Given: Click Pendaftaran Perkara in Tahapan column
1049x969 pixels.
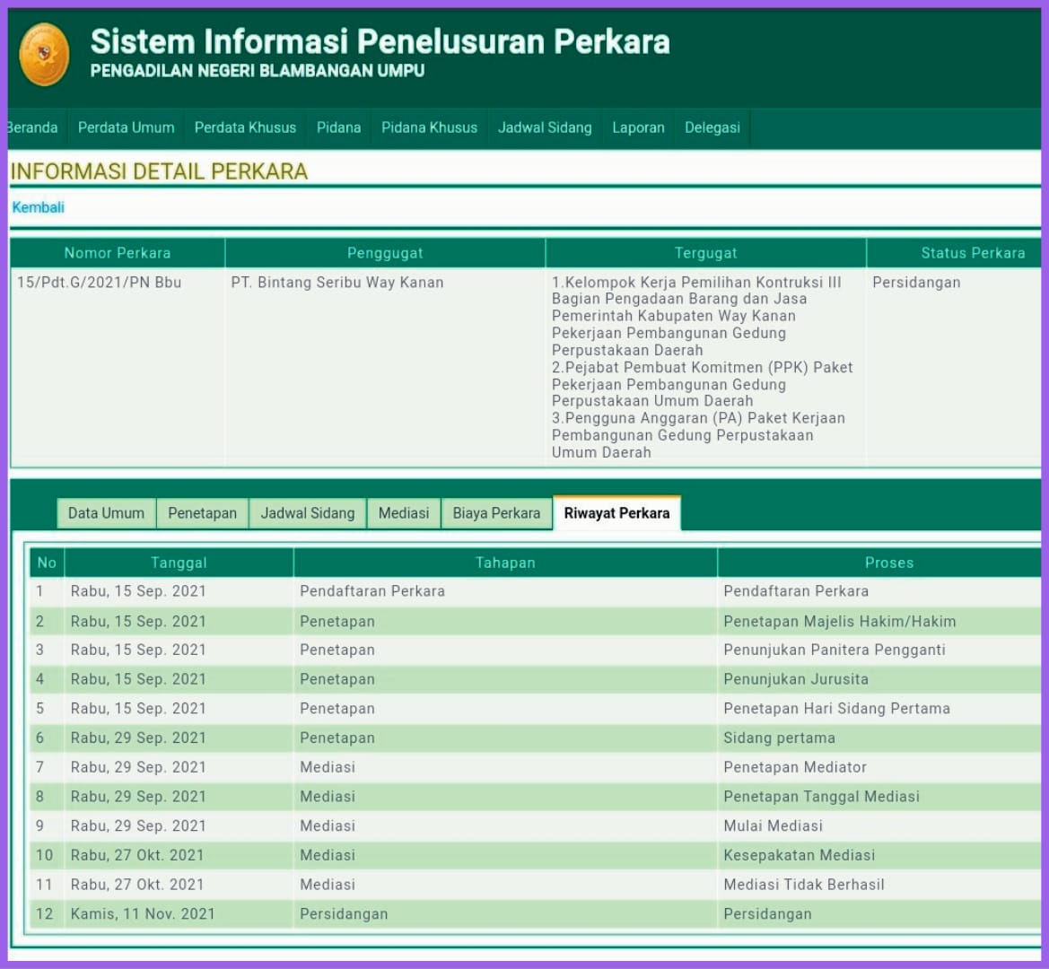Looking at the screenshot, I should (372, 591).
